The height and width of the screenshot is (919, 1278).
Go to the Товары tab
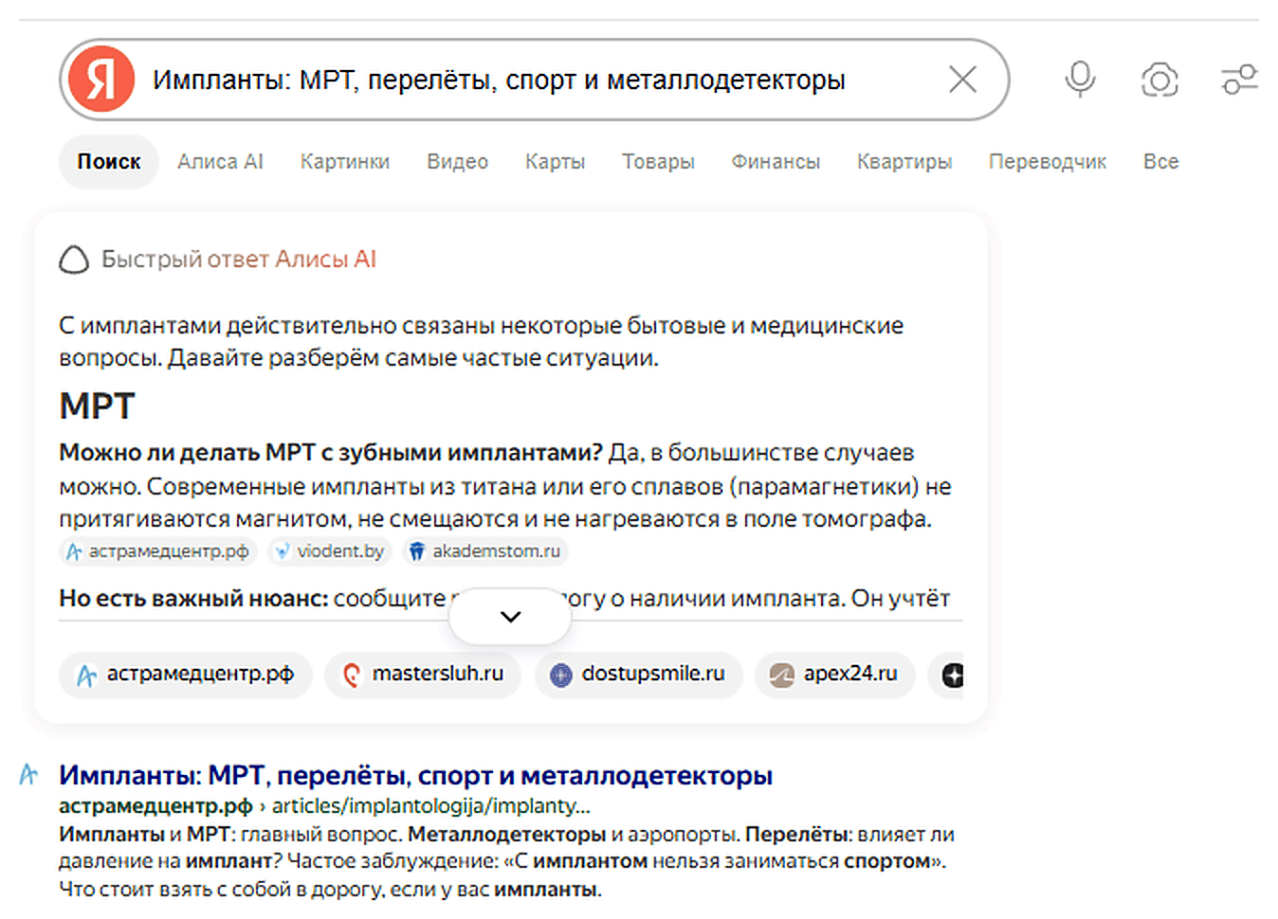[x=658, y=162]
